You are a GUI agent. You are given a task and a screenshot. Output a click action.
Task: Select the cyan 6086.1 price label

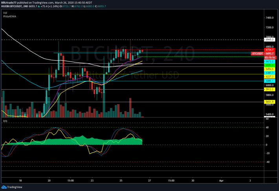click(270, 81)
